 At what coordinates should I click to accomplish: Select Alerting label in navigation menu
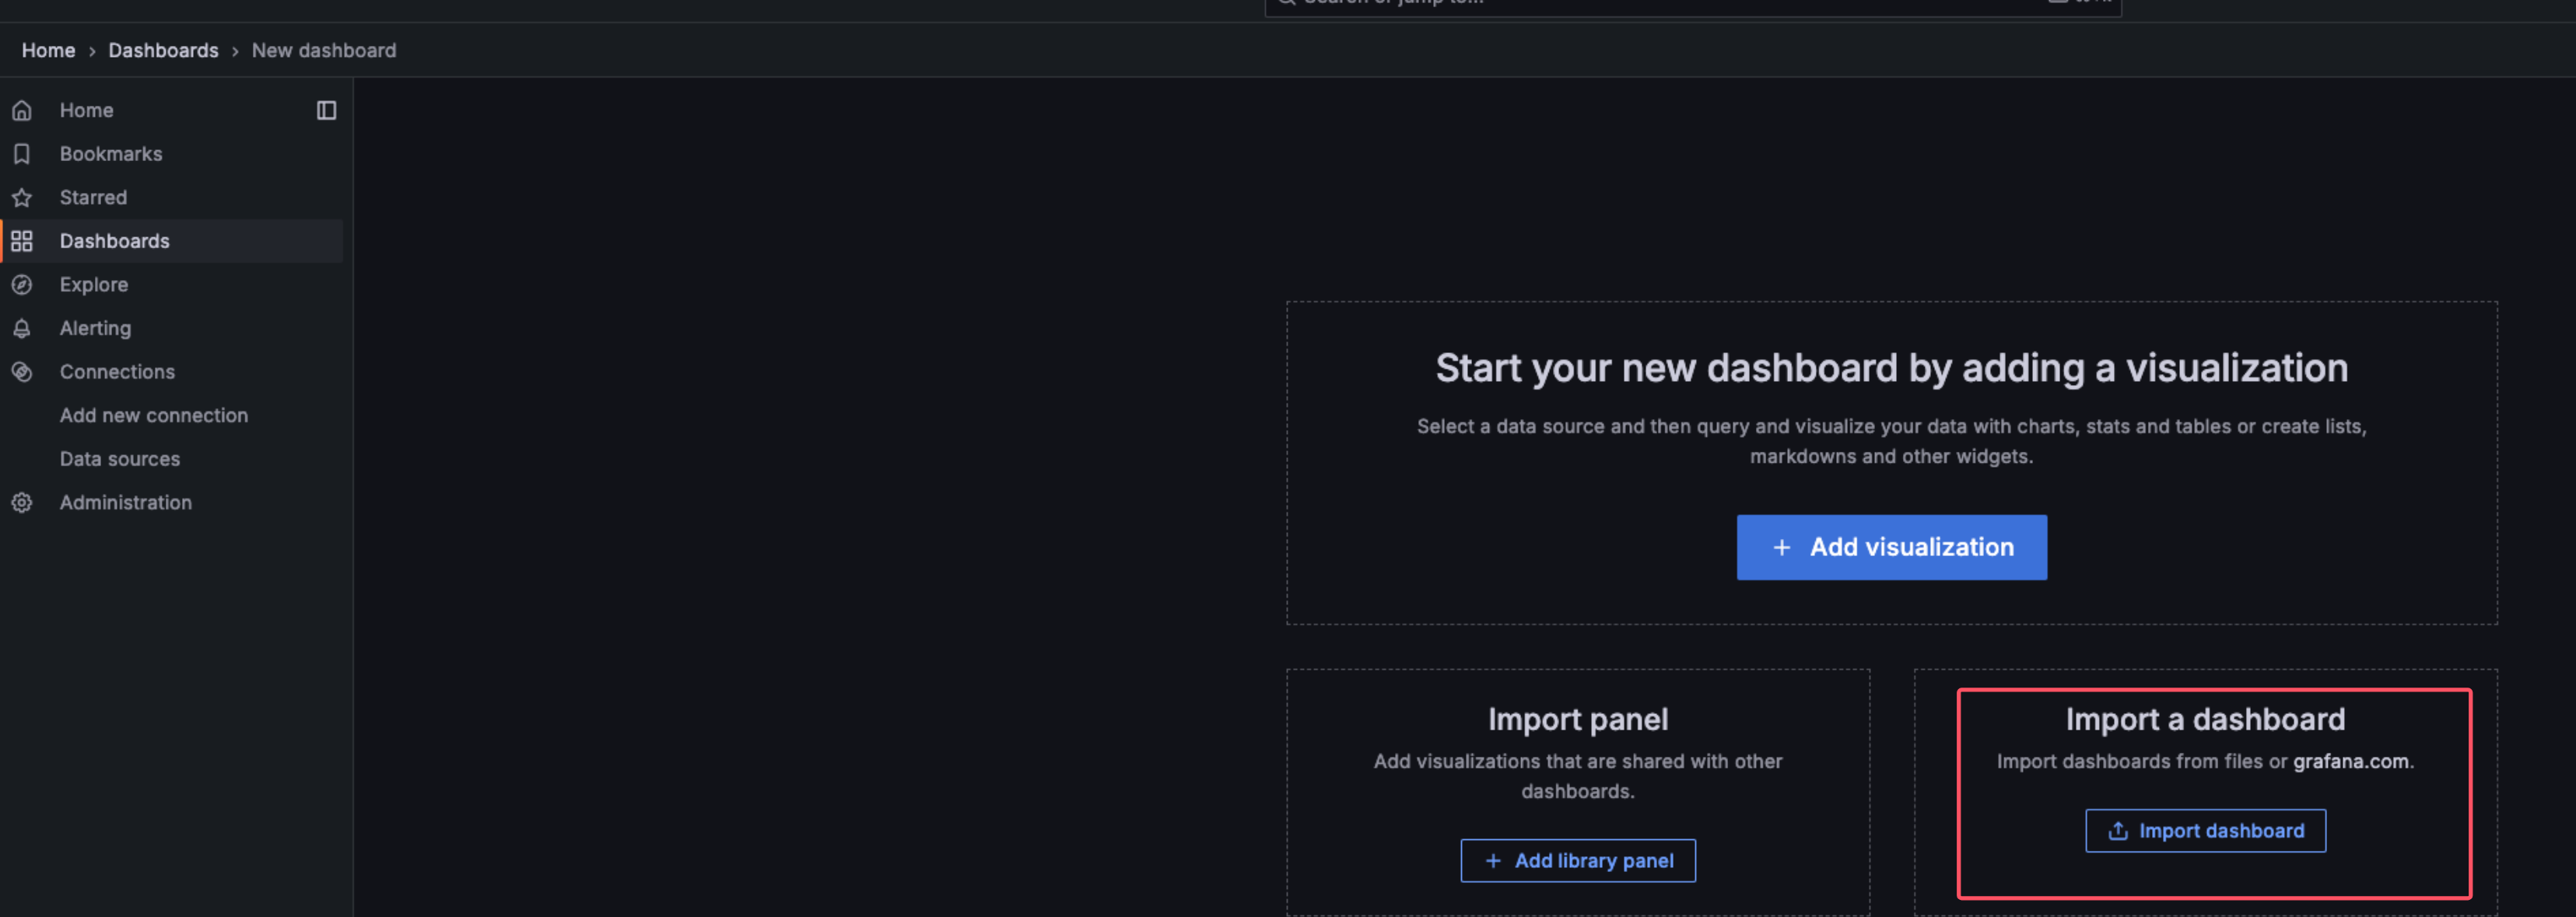click(x=95, y=328)
